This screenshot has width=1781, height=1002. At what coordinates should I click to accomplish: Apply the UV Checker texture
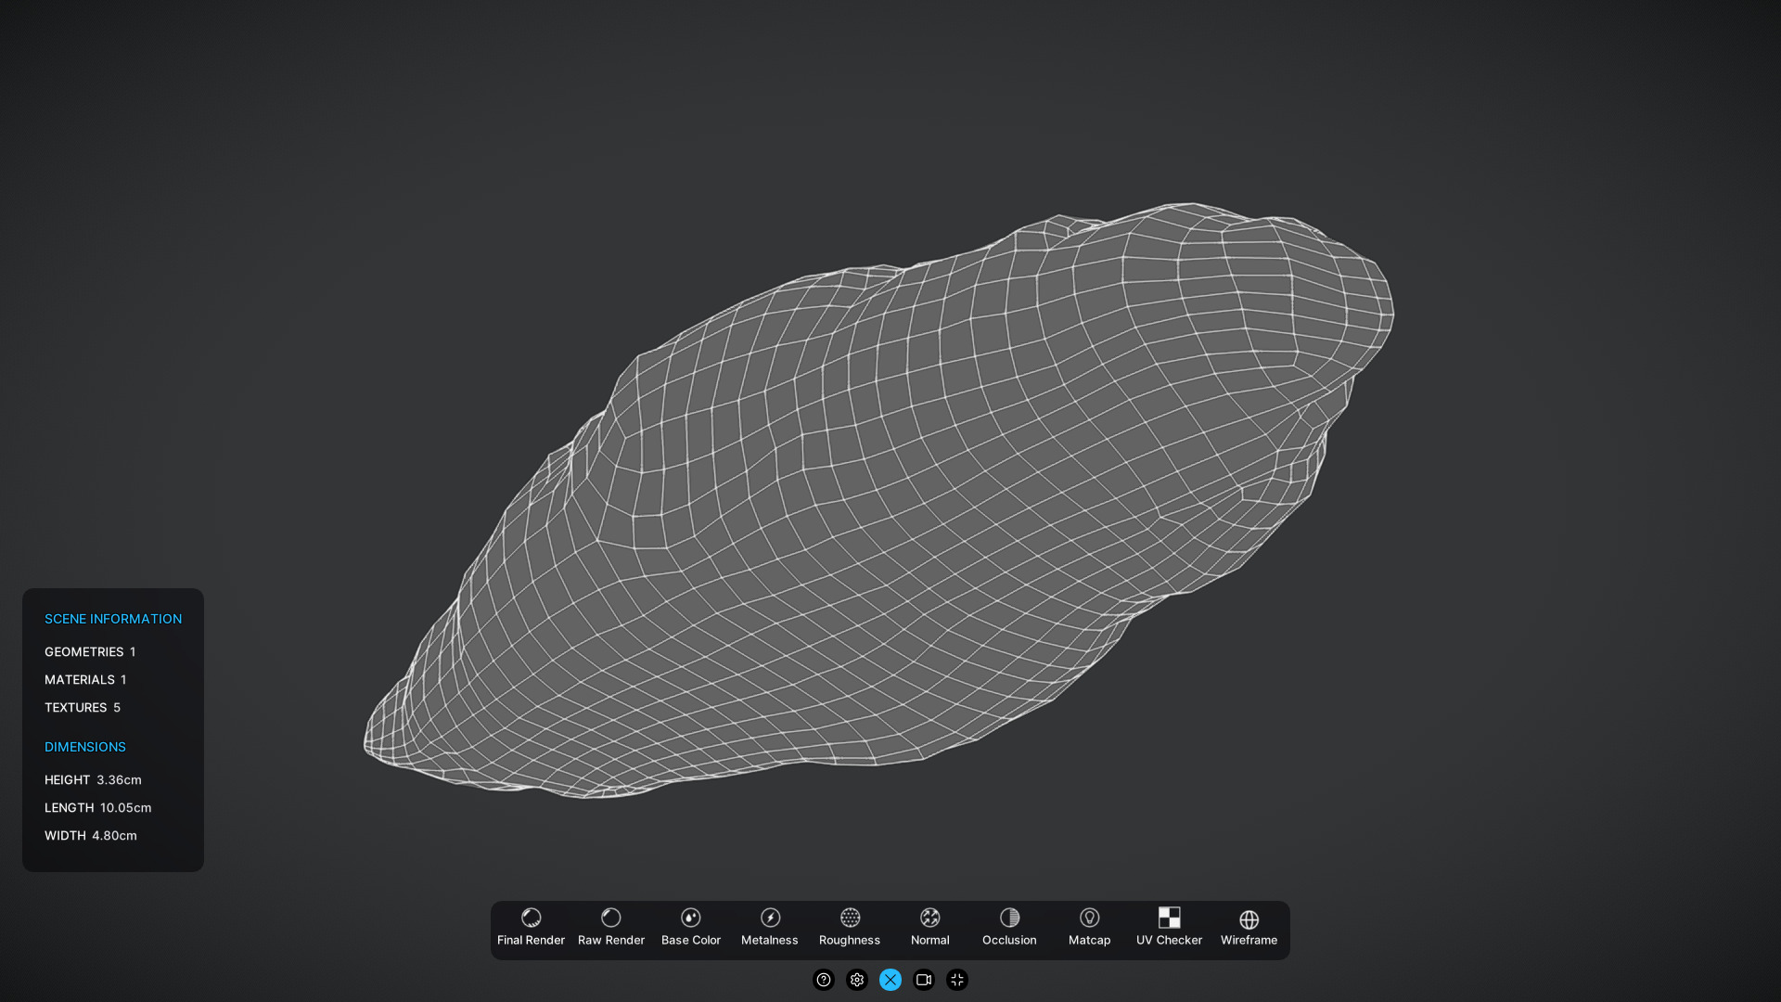[x=1169, y=929]
